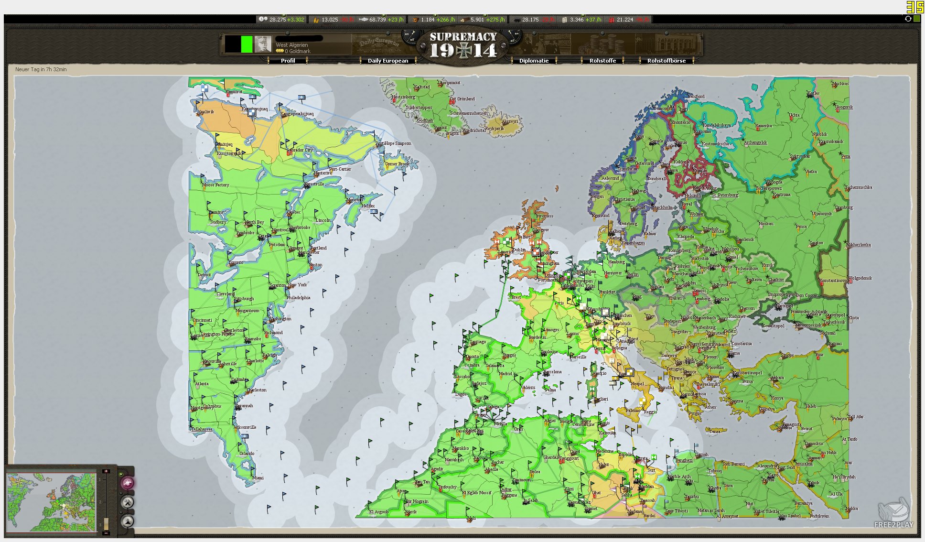
Task: Click the 'Archangelsk' city label
Action: [755, 142]
